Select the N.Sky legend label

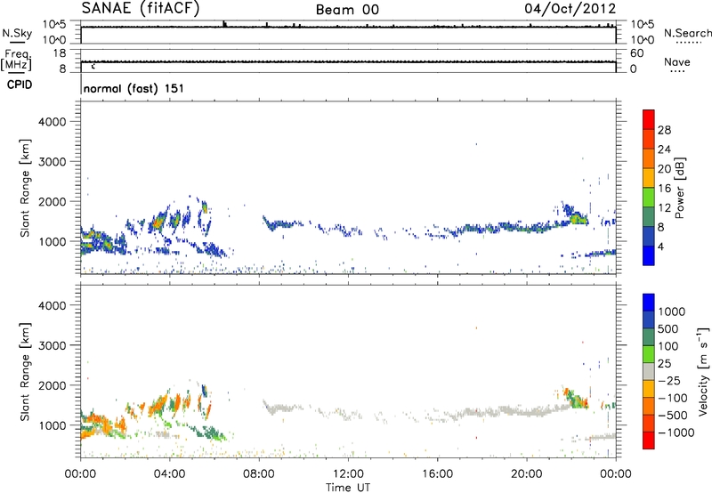[17, 33]
